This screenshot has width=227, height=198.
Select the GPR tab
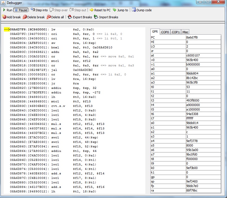point(155,32)
